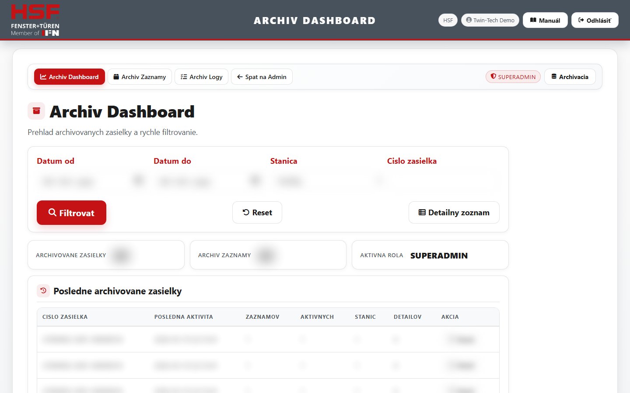Click the Akcia column header
Viewport: 630px width, 393px height.
(x=450, y=317)
